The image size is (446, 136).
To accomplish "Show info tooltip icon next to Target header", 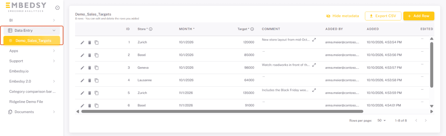I will click(252, 29).
